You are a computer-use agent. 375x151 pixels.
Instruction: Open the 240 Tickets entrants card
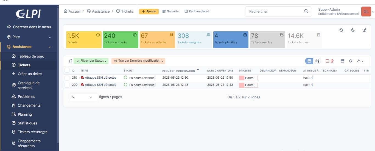pyautogui.click(x=121, y=40)
